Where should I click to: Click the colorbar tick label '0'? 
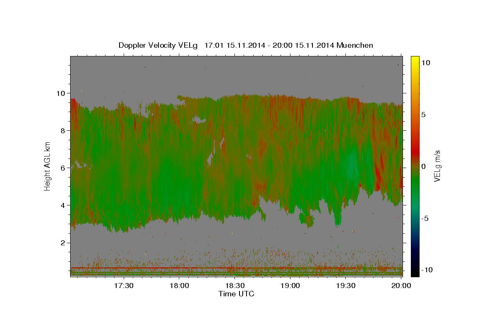424,166
